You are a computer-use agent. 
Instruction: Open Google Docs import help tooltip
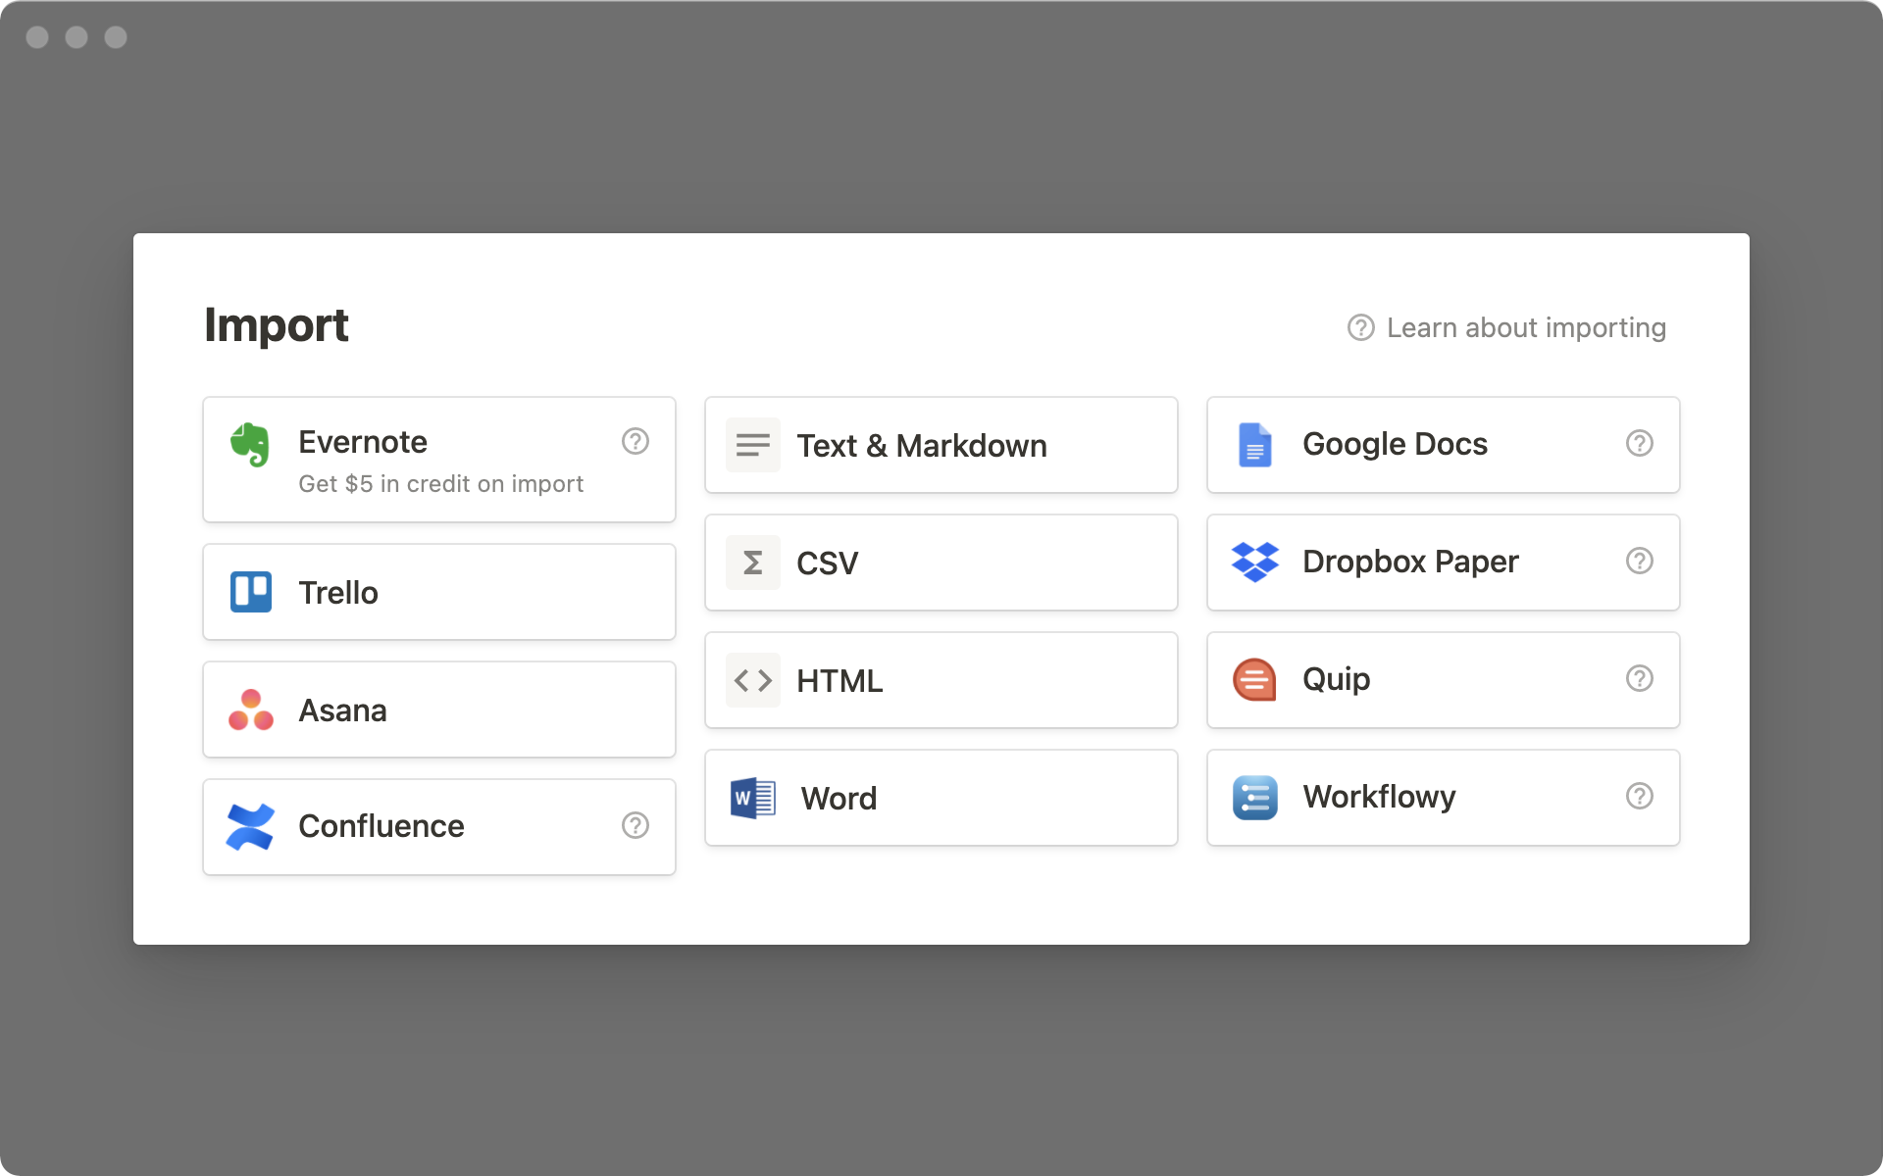coord(1641,444)
